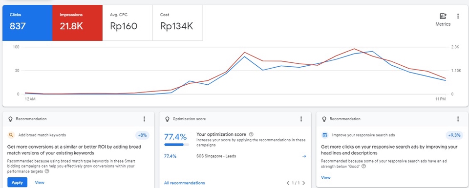This screenshot has height=188, width=469.
Task: Open SOS Singapore - Leads via the arrow
Action: (304, 156)
